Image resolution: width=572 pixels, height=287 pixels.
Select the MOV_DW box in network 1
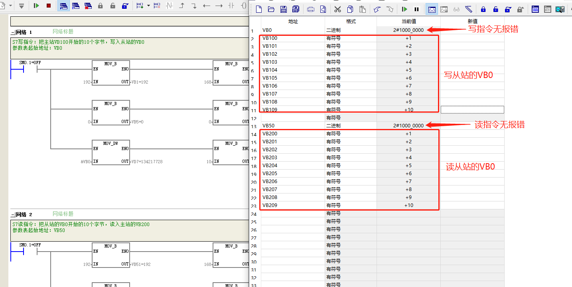click(110, 152)
